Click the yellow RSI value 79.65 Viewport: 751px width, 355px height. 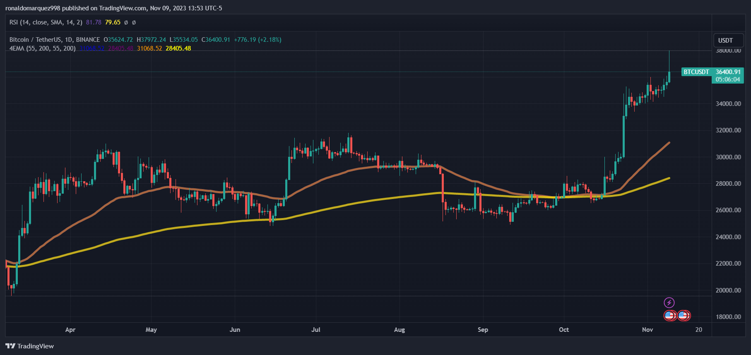(113, 22)
